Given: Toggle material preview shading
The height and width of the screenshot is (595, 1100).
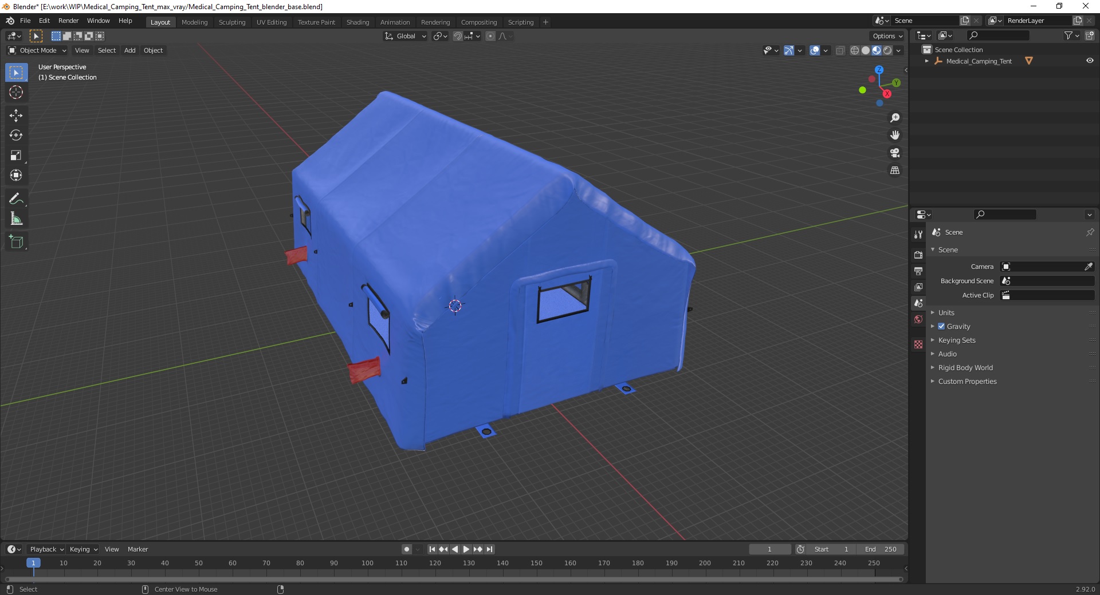Looking at the screenshot, I should (x=877, y=50).
